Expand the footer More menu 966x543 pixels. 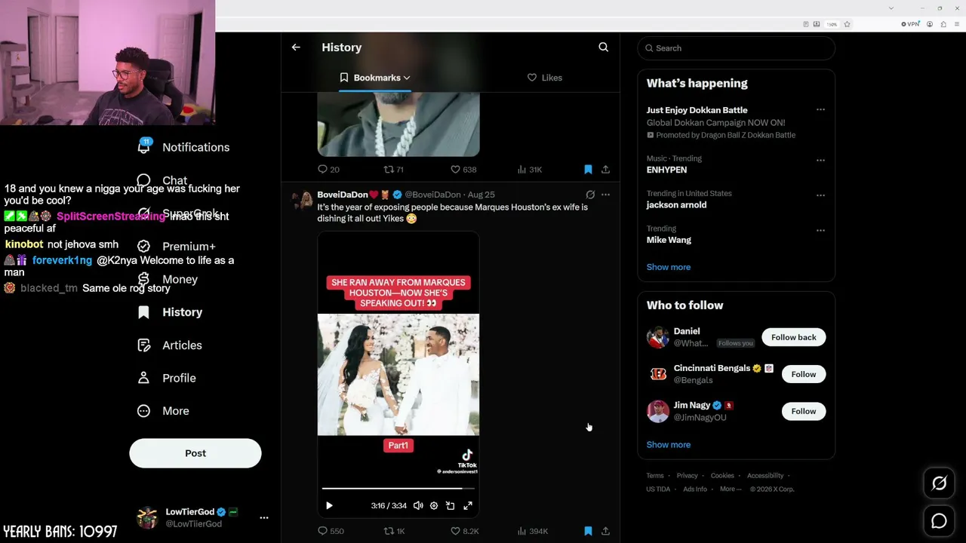point(730,489)
